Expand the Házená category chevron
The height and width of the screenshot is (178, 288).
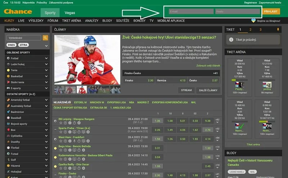coord(46,165)
